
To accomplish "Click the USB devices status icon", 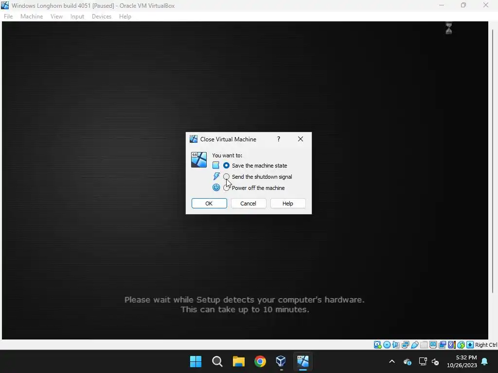I will click(414, 345).
